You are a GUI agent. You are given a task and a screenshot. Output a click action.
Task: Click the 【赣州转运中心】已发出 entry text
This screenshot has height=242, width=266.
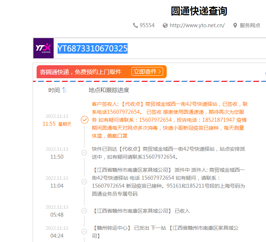(x=165, y=232)
